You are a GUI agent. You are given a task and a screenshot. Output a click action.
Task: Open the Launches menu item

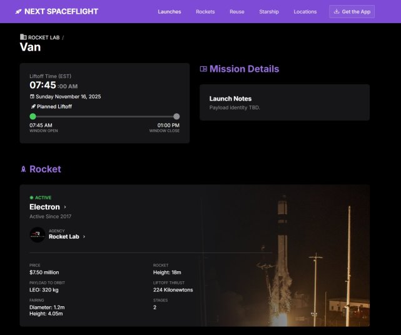tap(170, 11)
